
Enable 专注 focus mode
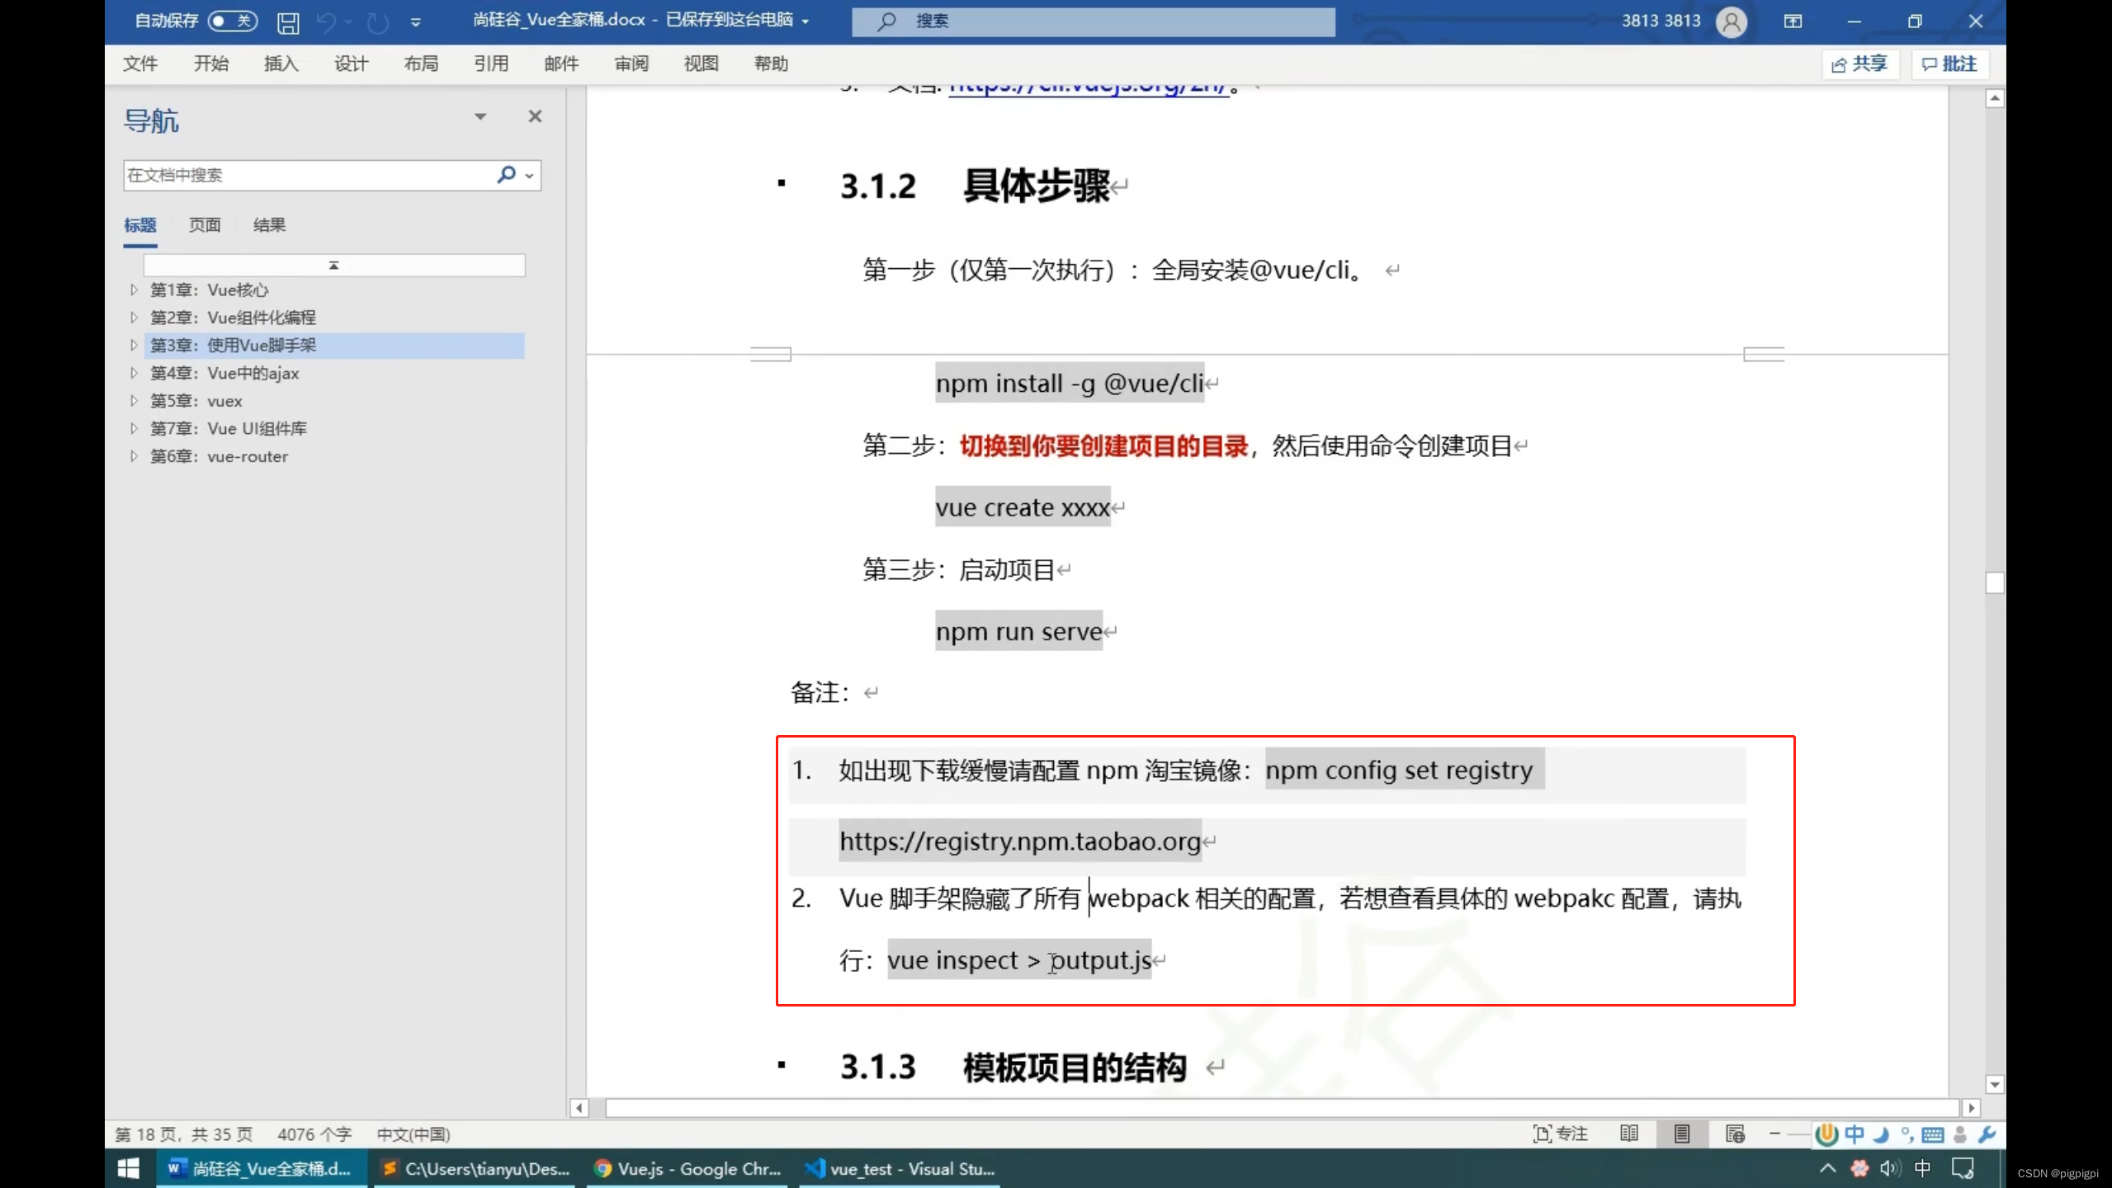pyautogui.click(x=1561, y=1134)
